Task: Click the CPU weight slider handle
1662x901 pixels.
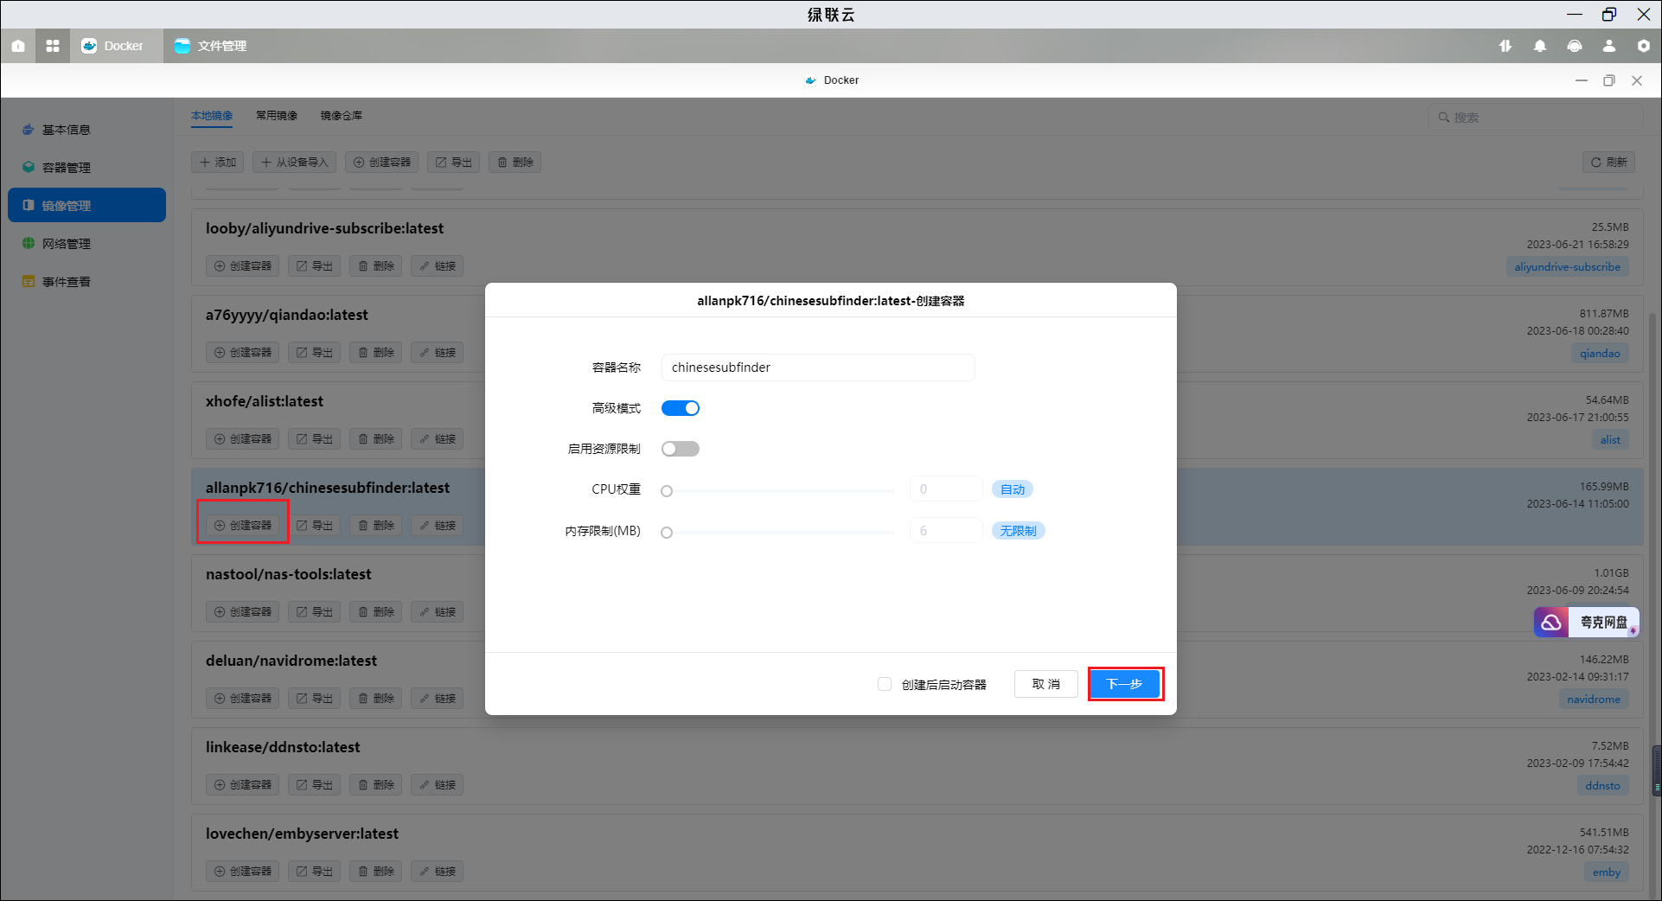Action: [x=667, y=491]
